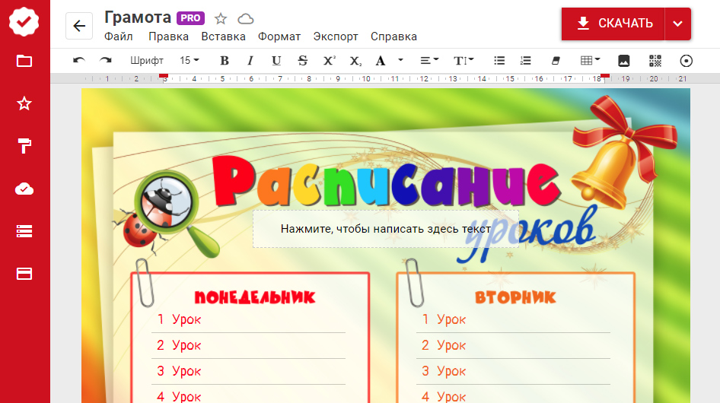The height and width of the screenshot is (403, 720).
Task: Click '2 Урок' under ПОНЕДЕЛЬНИК
Action: click(179, 345)
